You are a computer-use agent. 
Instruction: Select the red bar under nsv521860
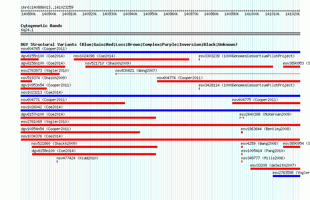pos(94,147)
